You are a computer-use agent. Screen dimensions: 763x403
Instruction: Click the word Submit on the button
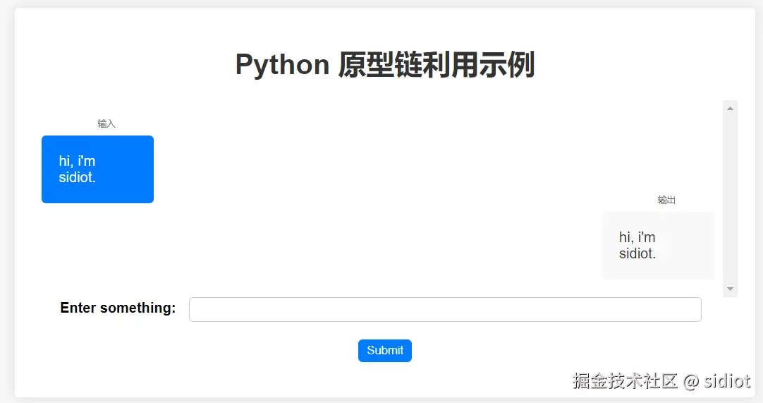[x=385, y=351]
